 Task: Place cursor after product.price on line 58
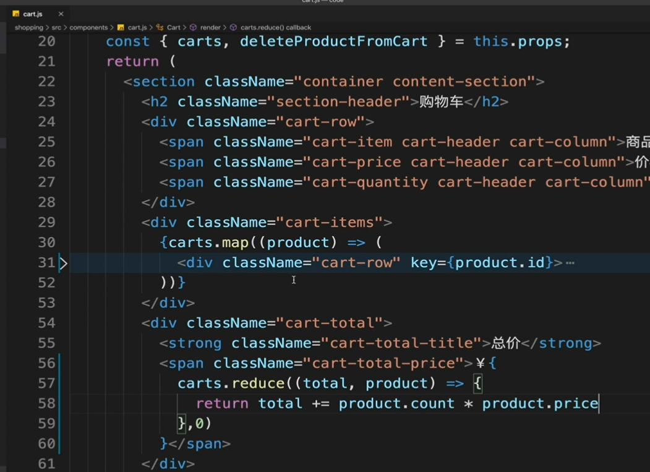pyautogui.click(x=599, y=403)
